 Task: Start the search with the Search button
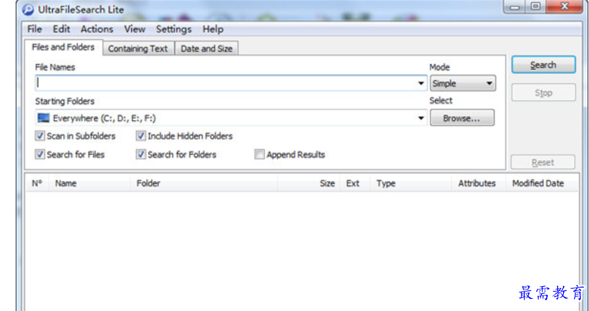pyautogui.click(x=543, y=65)
